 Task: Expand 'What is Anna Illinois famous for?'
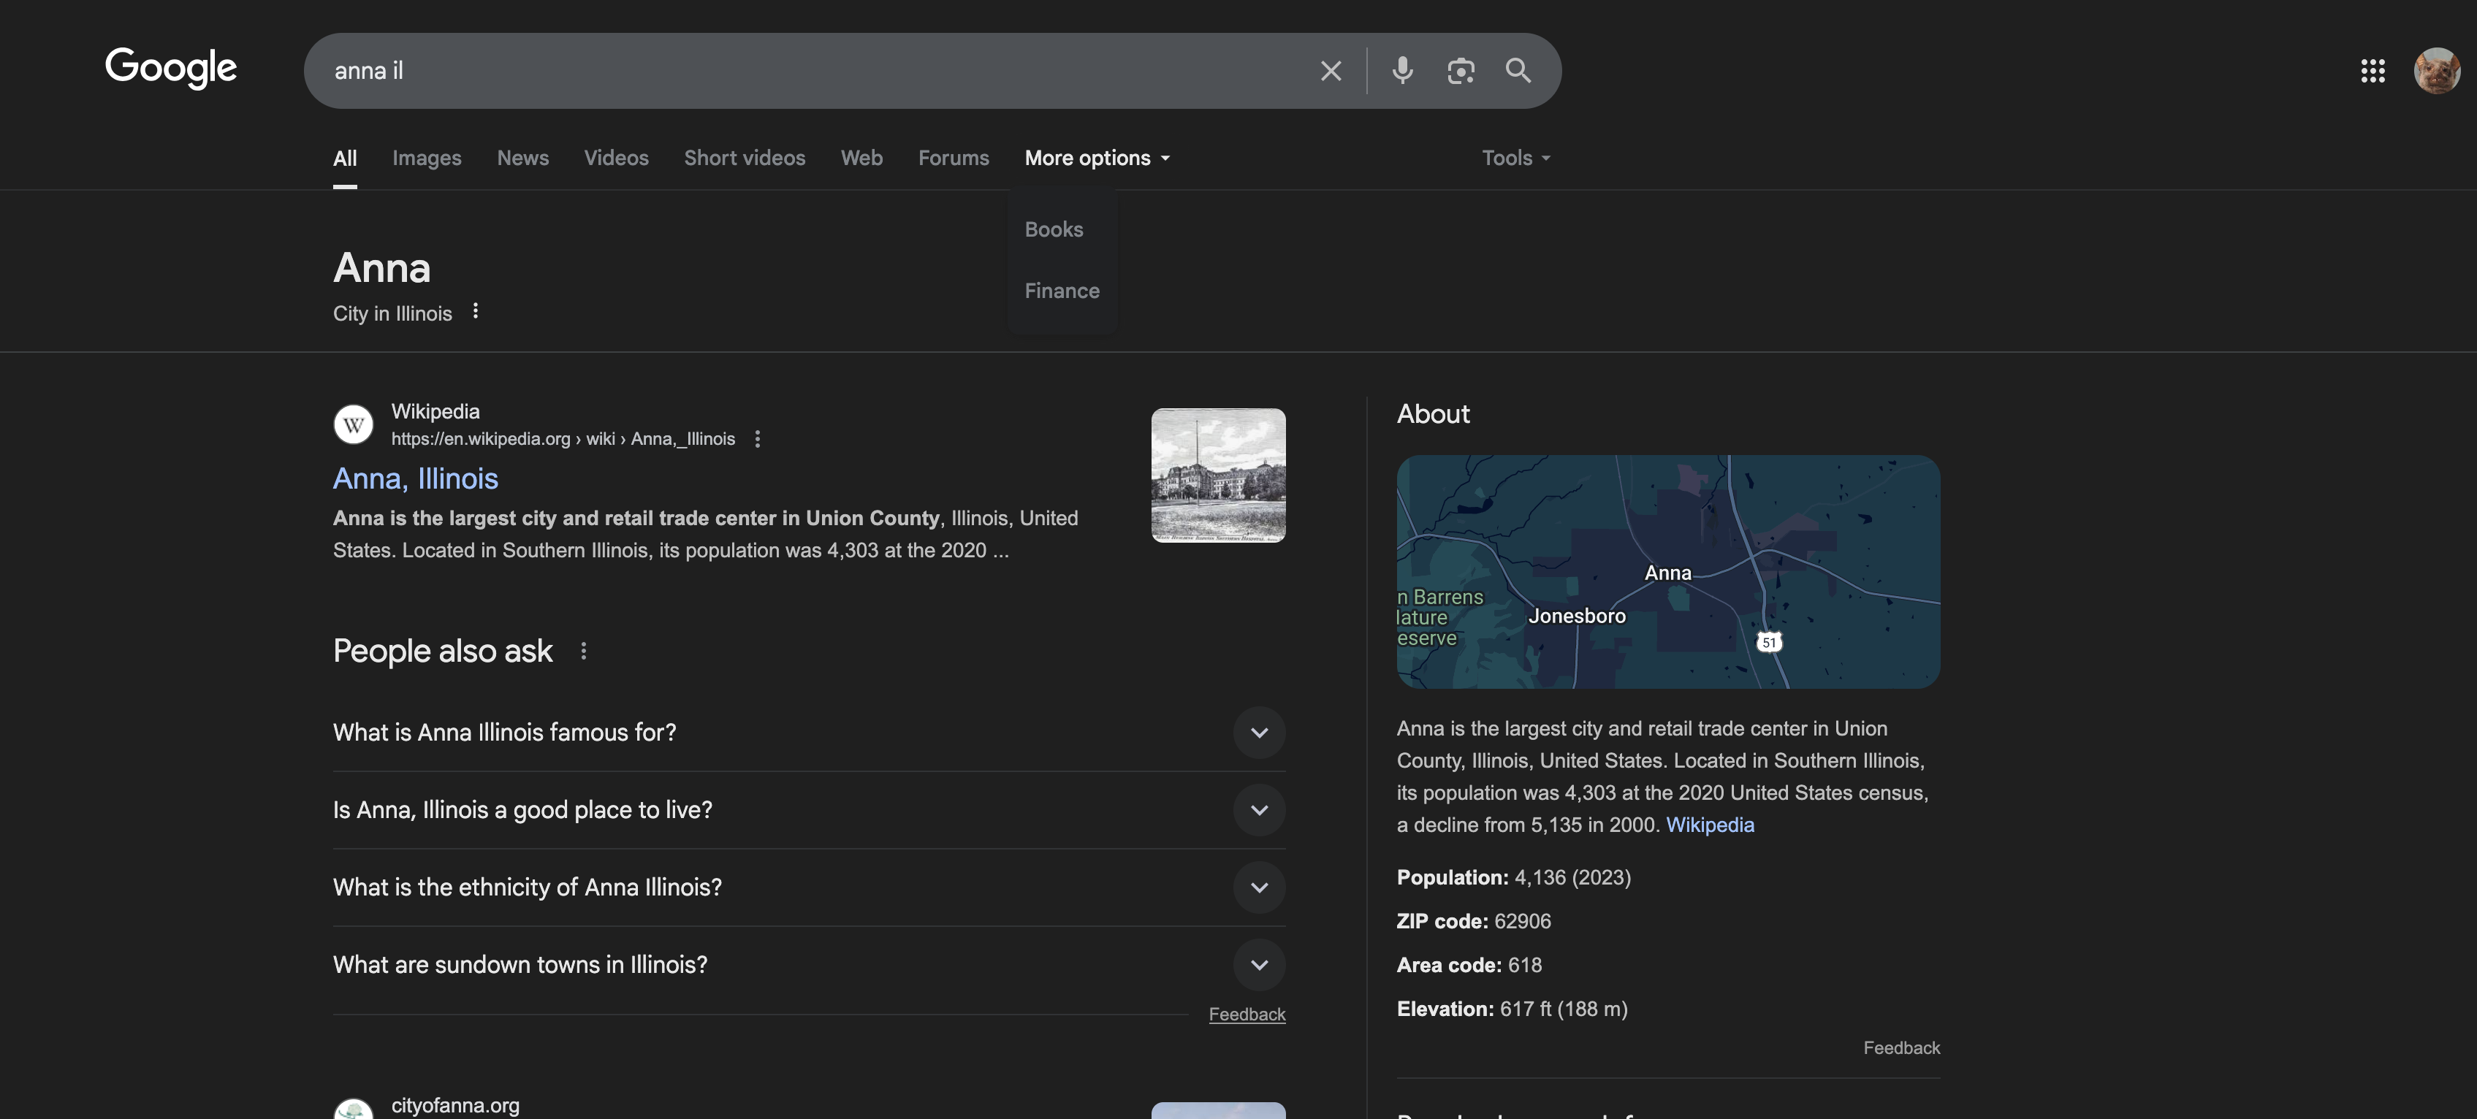click(x=1259, y=733)
